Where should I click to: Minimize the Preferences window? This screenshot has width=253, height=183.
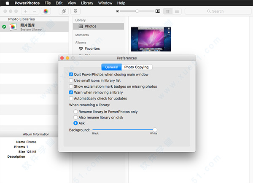pos(67,58)
